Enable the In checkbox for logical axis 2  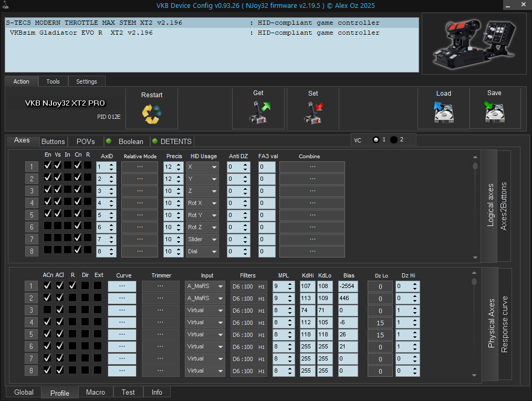click(x=68, y=177)
